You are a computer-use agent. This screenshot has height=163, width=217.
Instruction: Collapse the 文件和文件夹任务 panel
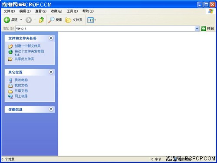51,38
